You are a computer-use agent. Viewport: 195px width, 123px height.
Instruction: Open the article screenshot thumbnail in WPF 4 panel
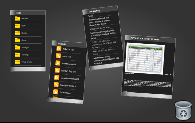145,58
